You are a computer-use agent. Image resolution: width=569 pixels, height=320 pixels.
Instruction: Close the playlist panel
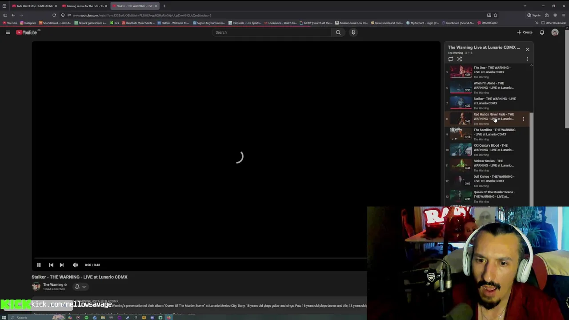pyautogui.click(x=527, y=49)
